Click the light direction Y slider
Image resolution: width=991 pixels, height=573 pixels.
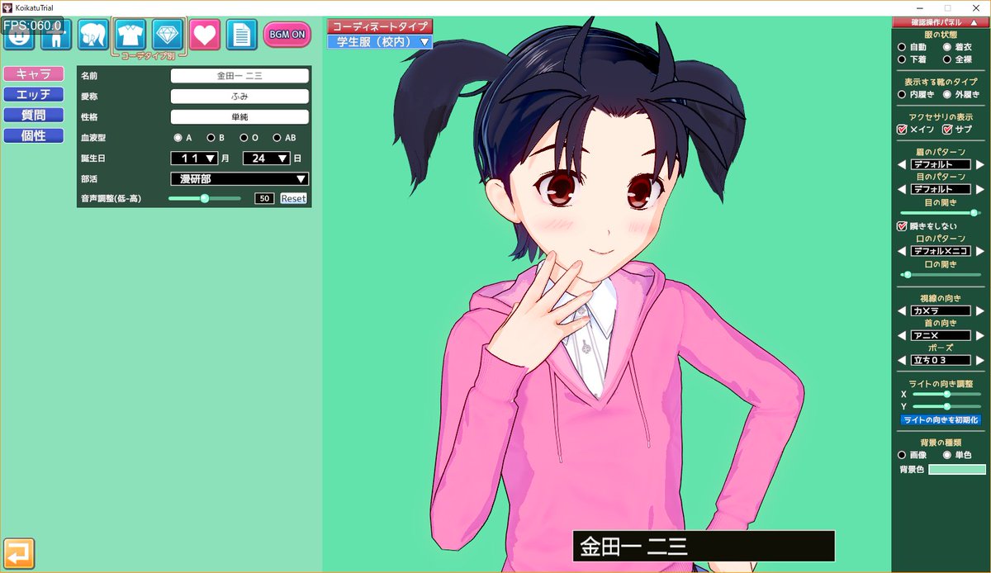(x=946, y=406)
